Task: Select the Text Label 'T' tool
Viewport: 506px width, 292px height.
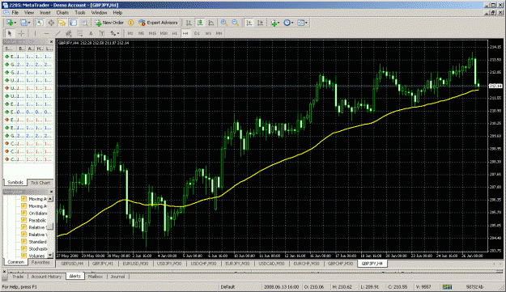Action: coord(102,33)
